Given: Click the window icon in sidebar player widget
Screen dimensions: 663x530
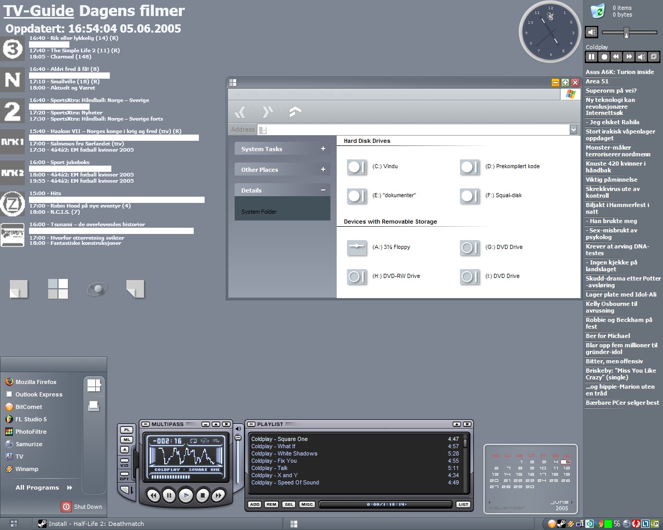Looking at the screenshot, I should [x=654, y=57].
